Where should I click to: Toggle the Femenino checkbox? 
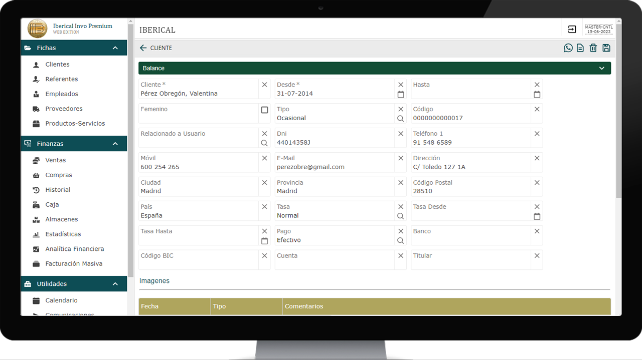point(264,110)
